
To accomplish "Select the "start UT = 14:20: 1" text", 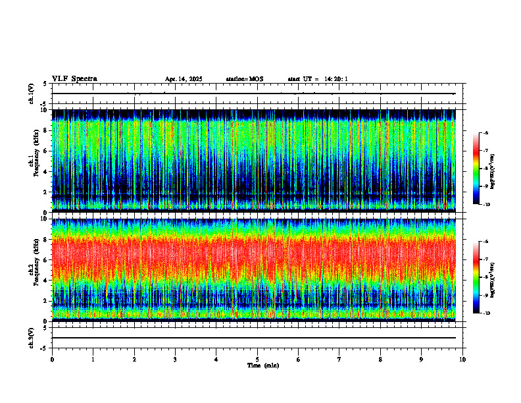I will [x=318, y=79].
